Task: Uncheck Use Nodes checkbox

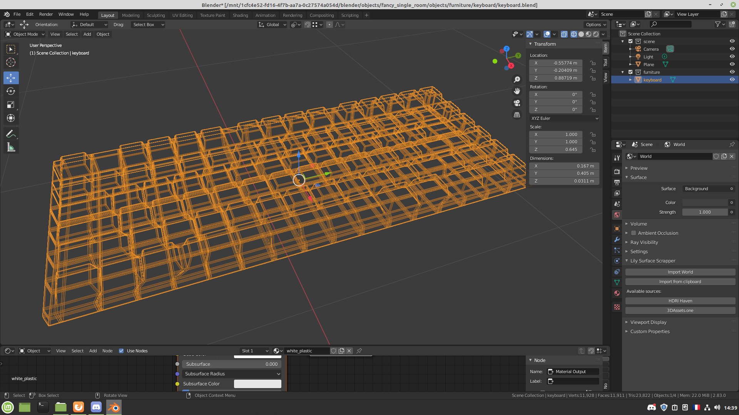Action: (x=121, y=351)
